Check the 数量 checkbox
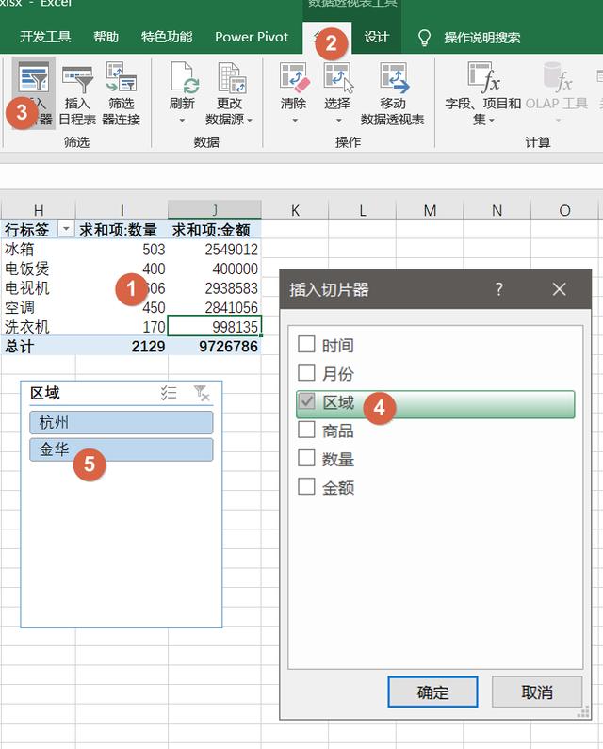The height and width of the screenshot is (749, 603). [x=306, y=458]
